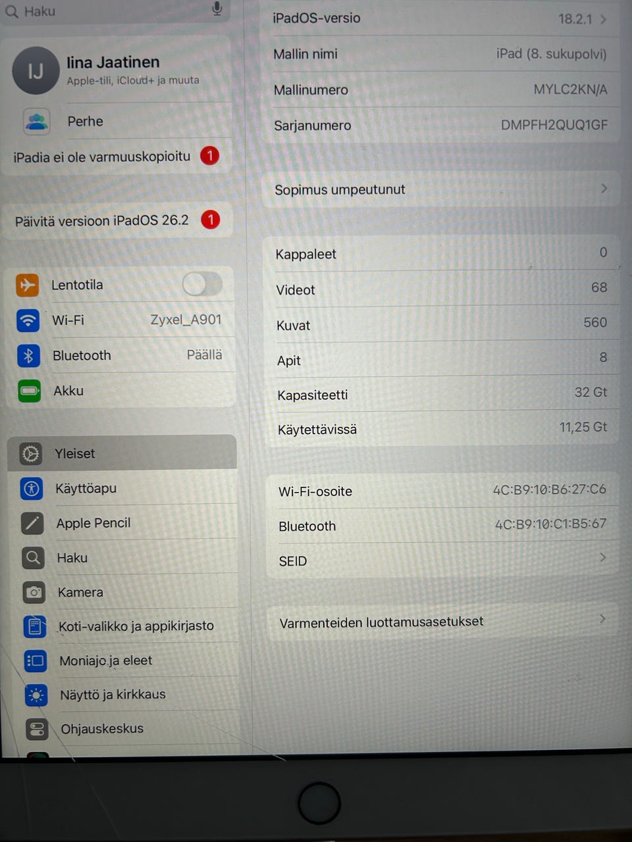The height and width of the screenshot is (842, 632).
Task: Tap the Käyttöapu accessibility icon
Action: pyautogui.click(x=31, y=489)
